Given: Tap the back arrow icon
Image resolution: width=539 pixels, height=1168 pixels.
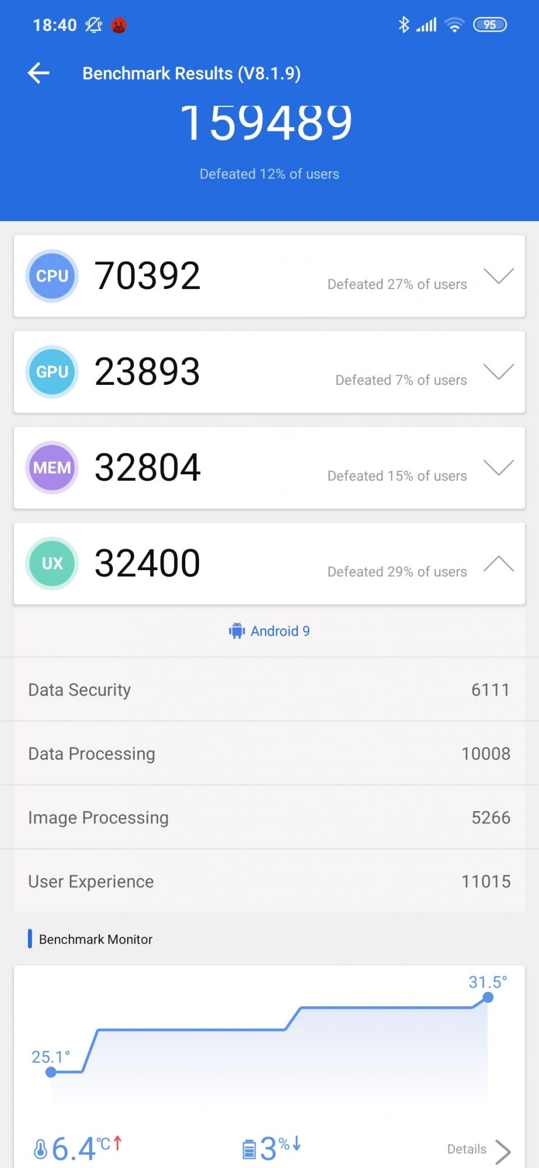Looking at the screenshot, I should tap(39, 73).
